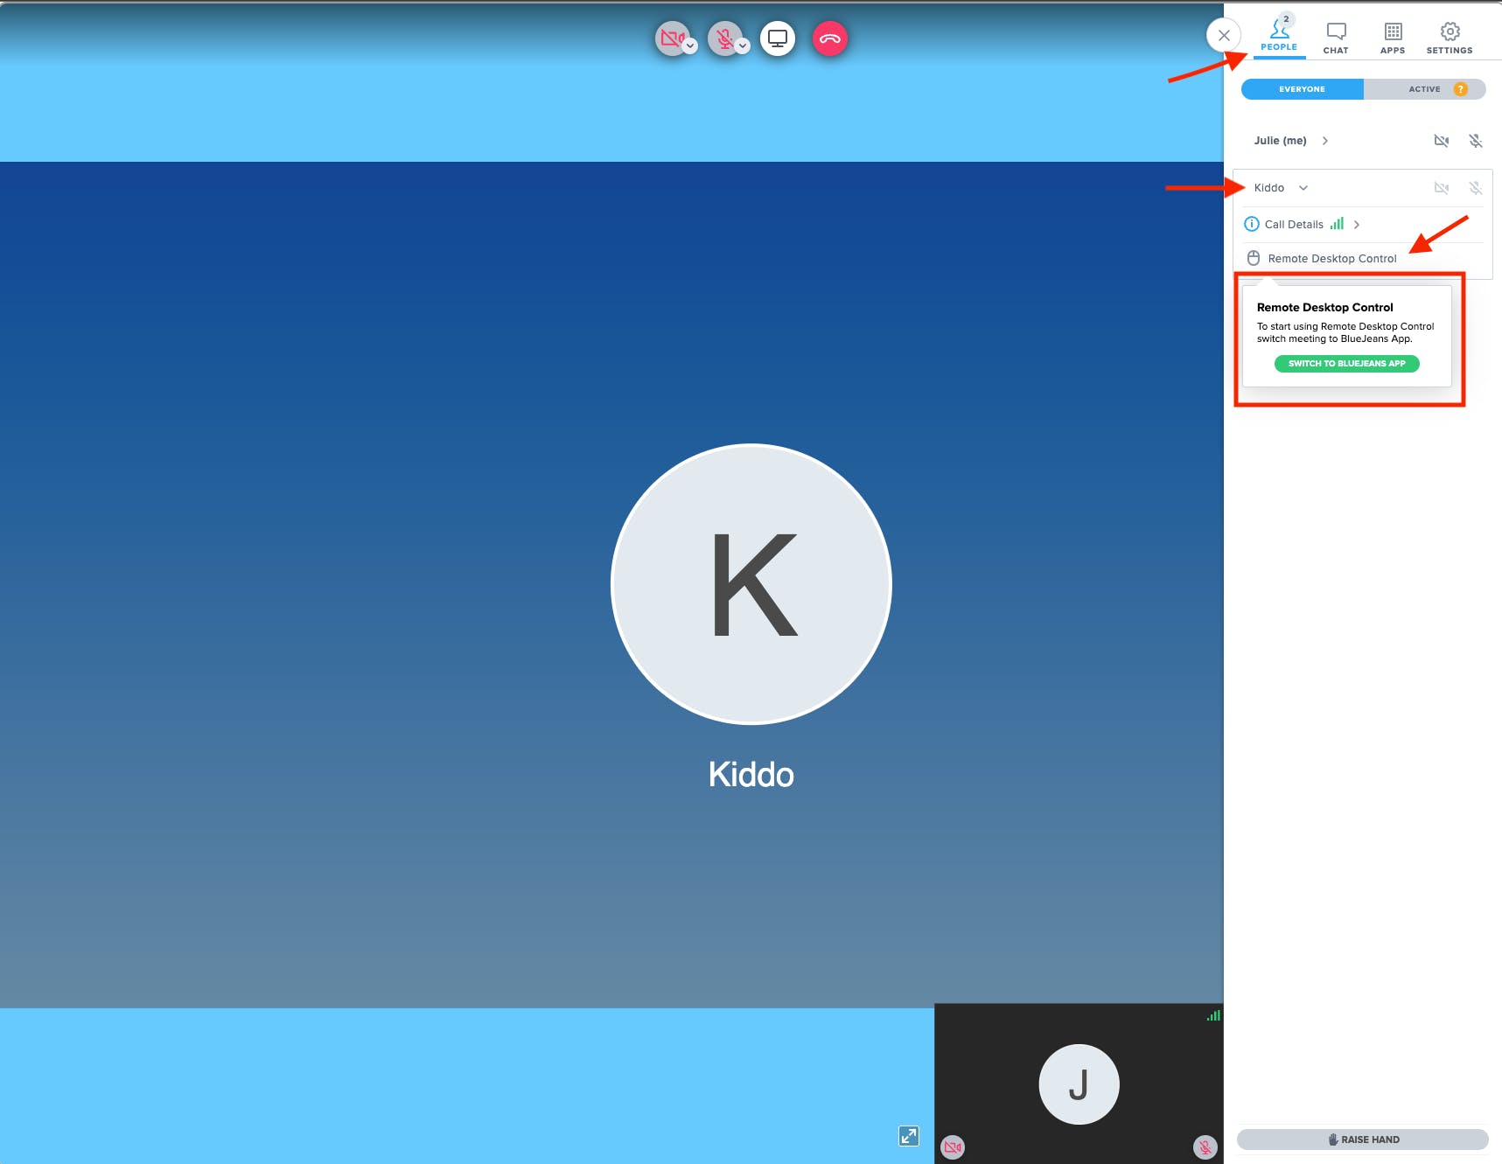This screenshot has width=1502, height=1164.
Task: Open the Settings tab
Action: pos(1450,38)
